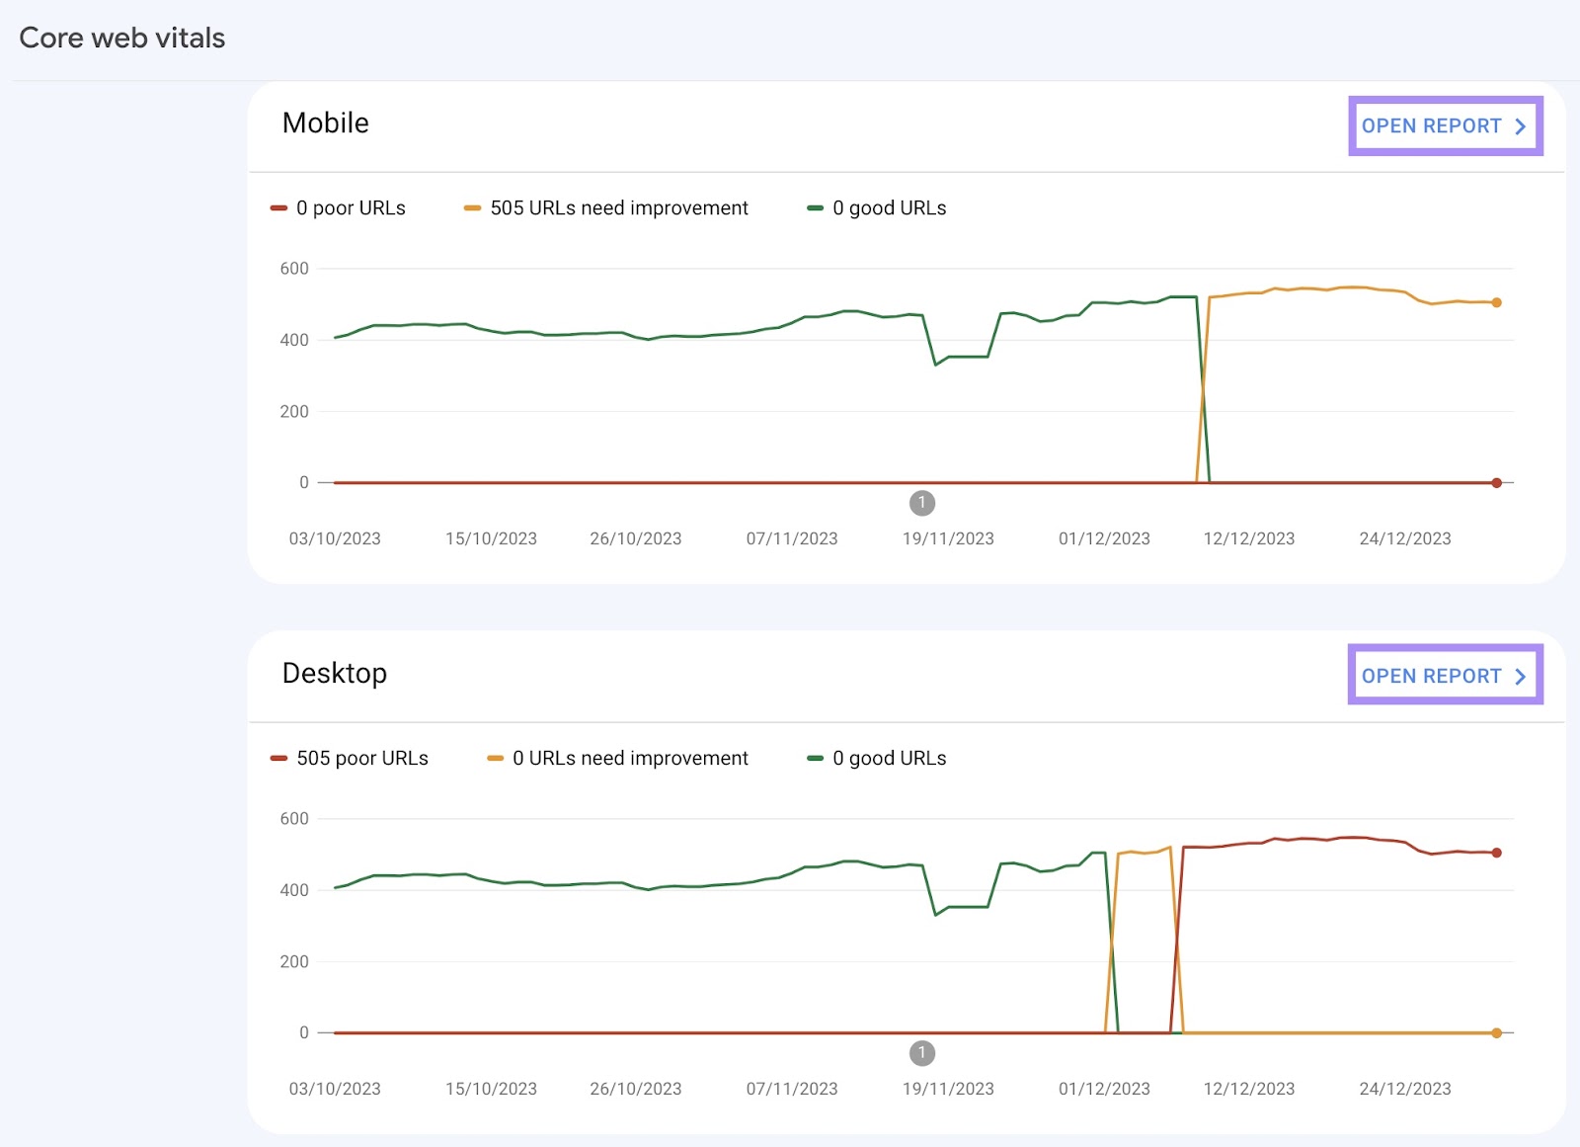
Task: Click the orange endpoint dot on Mobile chart
Action: (1495, 302)
